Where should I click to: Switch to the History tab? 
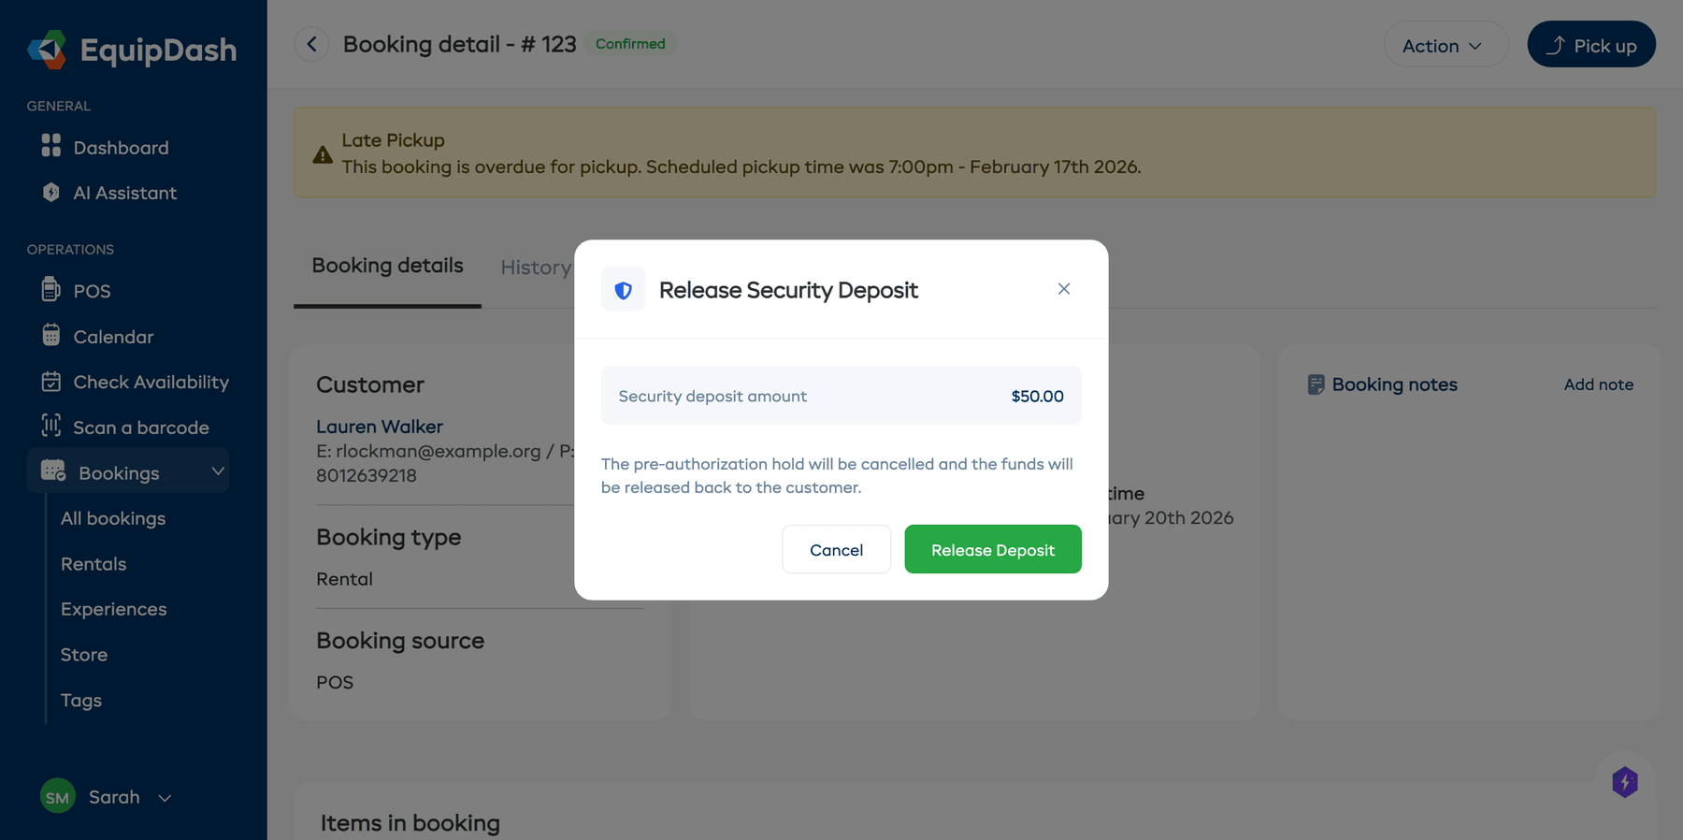[x=536, y=267]
